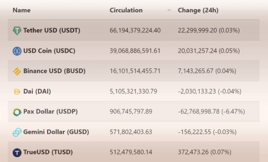Open the USD Coin (USDC) link
The image size is (268, 162).
[x=49, y=51]
